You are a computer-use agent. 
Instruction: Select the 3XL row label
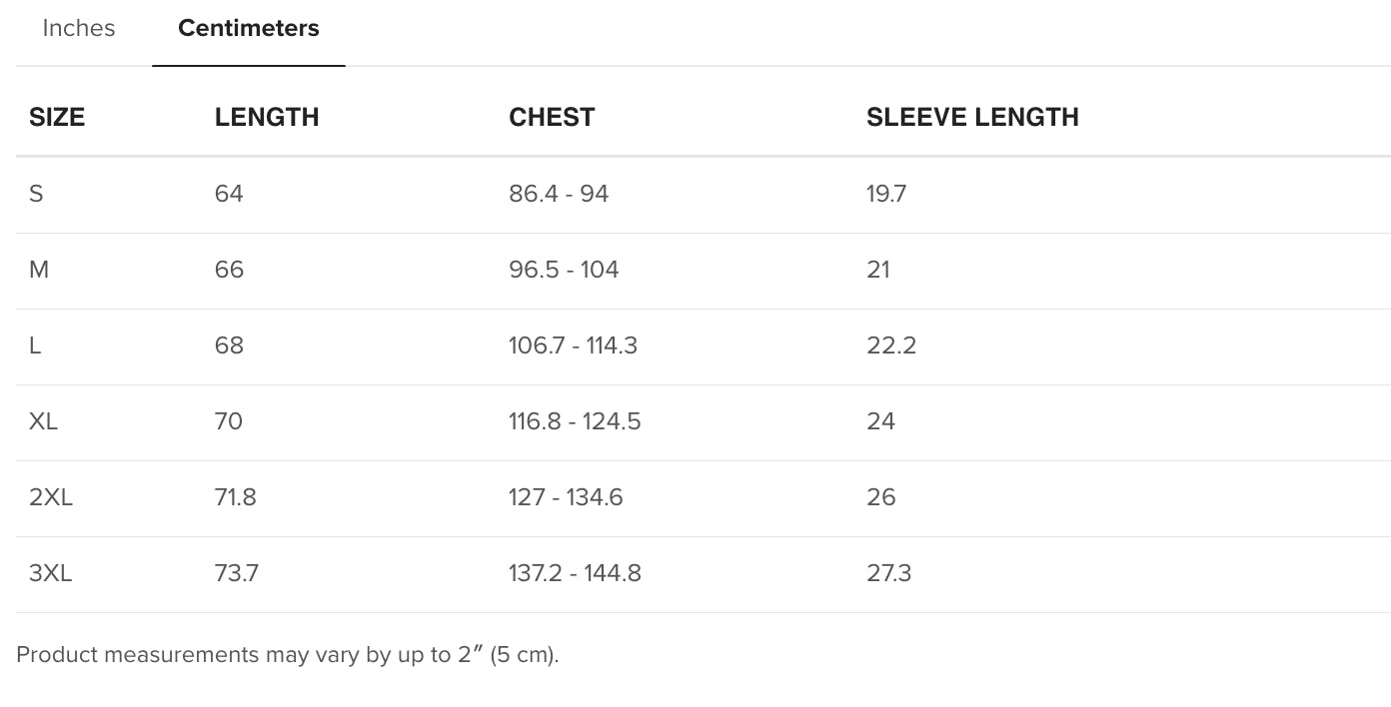[x=51, y=573]
